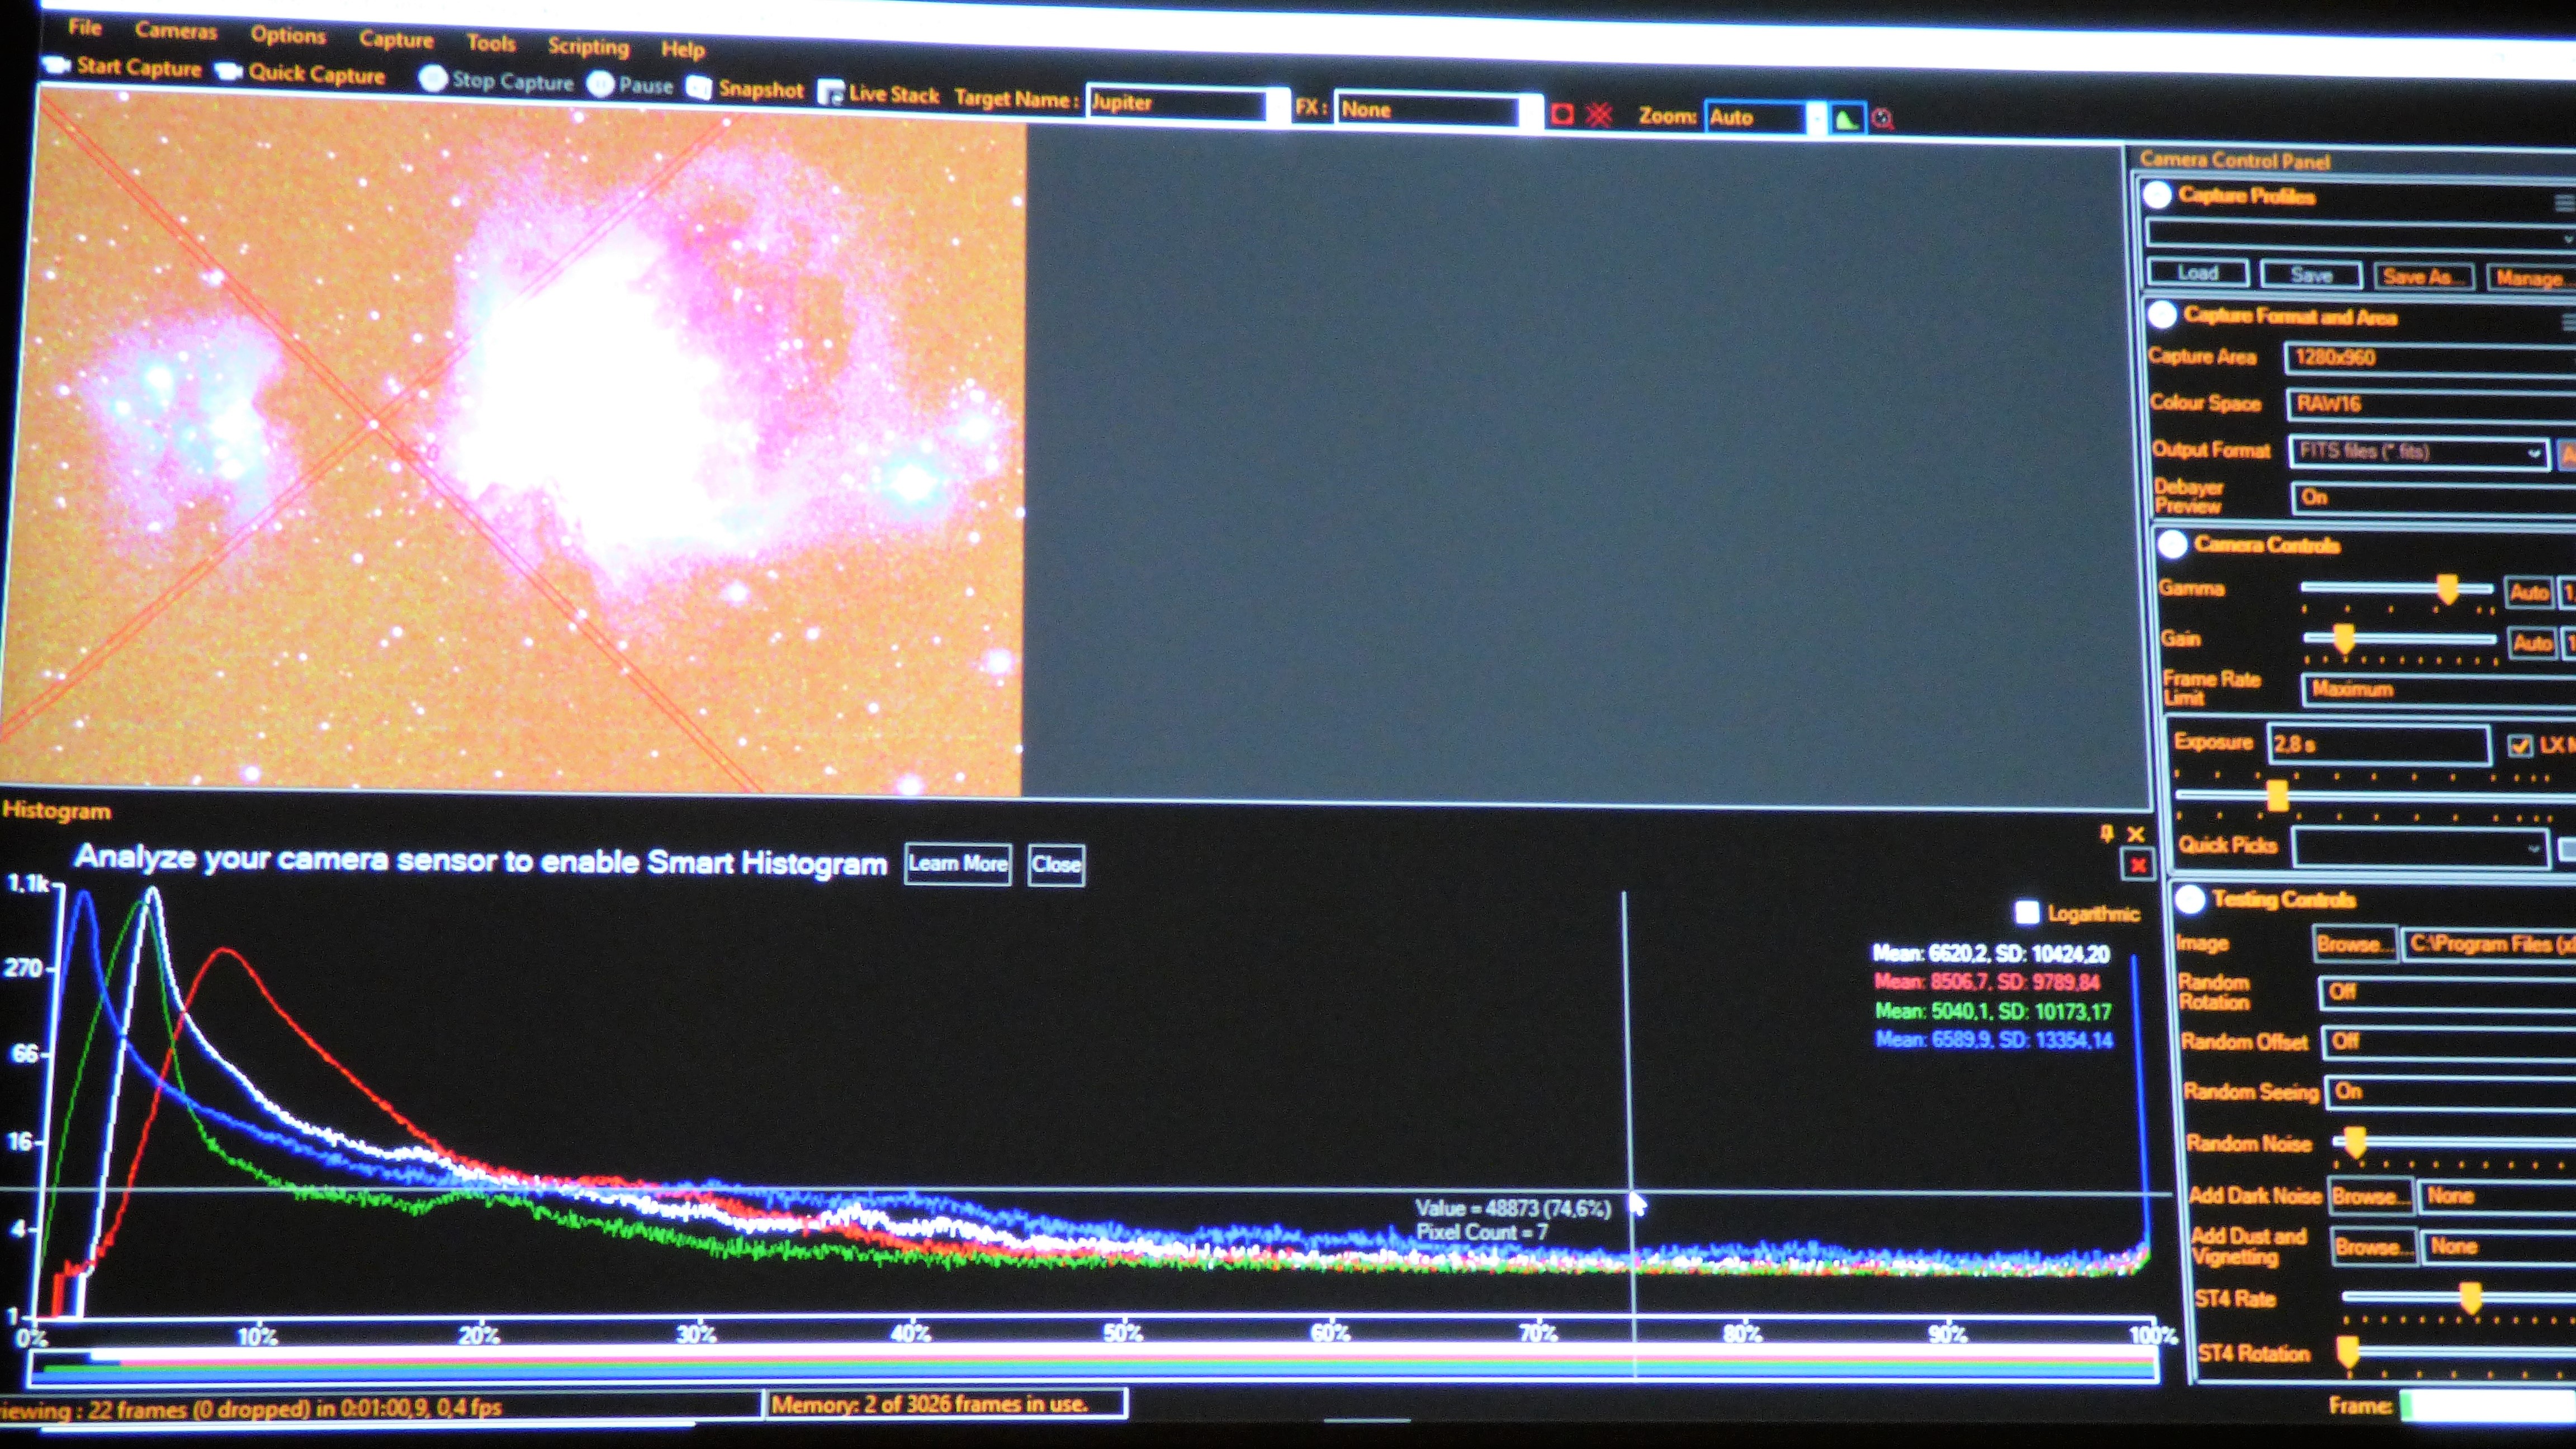Close Histogram panel with orange X
Screen dimensions: 2576x1449
(2135, 834)
